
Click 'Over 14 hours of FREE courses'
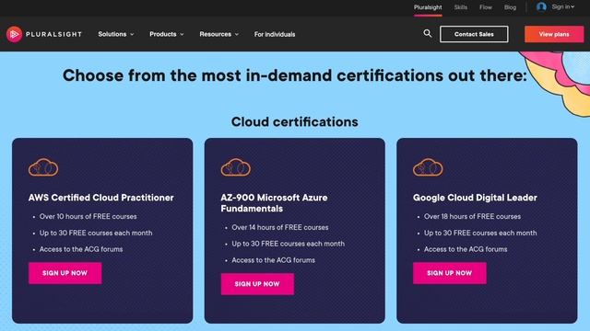point(280,227)
